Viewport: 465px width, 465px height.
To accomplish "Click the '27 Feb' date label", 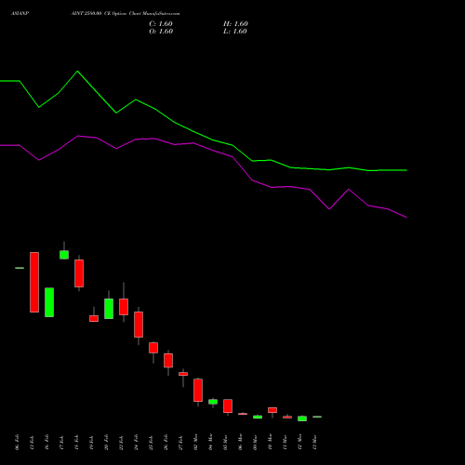I will click(180, 443).
